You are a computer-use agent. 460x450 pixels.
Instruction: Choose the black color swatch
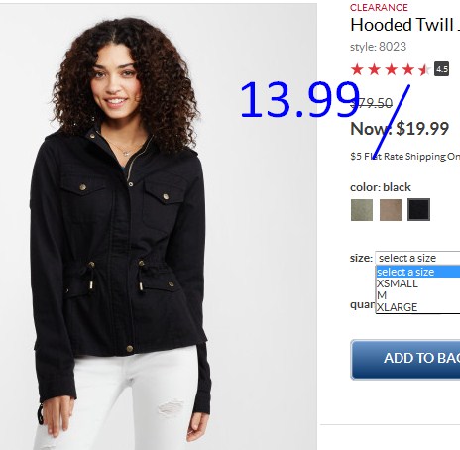(x=418, y=210)
